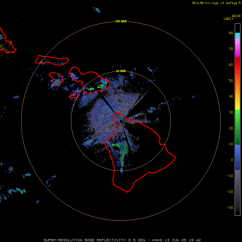The width and height of the screenshot is (242, 242).
Task: Click the 40 value on dBZ scale
Action: 231,97
